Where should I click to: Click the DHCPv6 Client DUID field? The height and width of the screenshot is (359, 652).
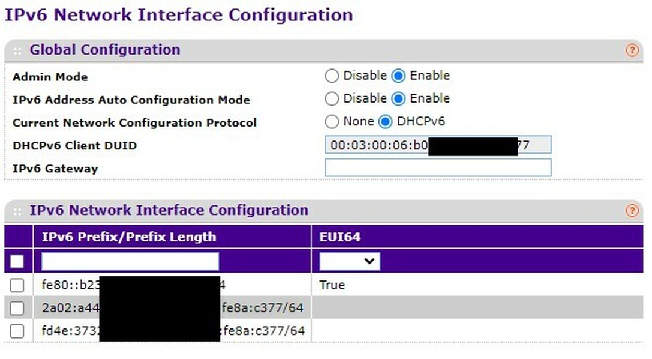(438, 145)
